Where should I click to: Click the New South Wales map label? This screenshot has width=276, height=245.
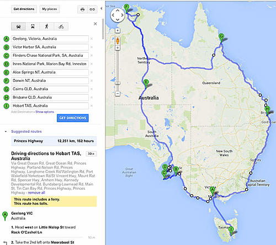click(x=224, y=153)
